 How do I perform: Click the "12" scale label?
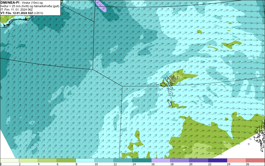(x=115, y=164)
